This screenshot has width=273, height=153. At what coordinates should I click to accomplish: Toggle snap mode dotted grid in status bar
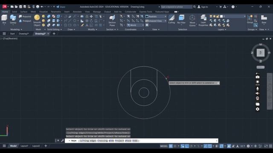175,146
